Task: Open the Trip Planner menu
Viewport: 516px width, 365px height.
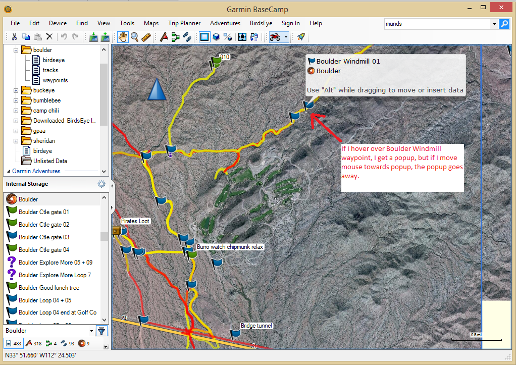Action: point(184,23)
